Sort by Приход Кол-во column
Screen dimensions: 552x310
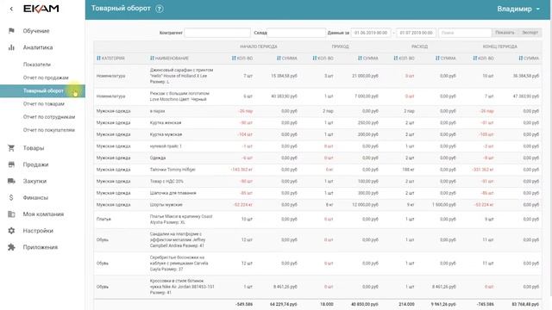coord(323,58)
